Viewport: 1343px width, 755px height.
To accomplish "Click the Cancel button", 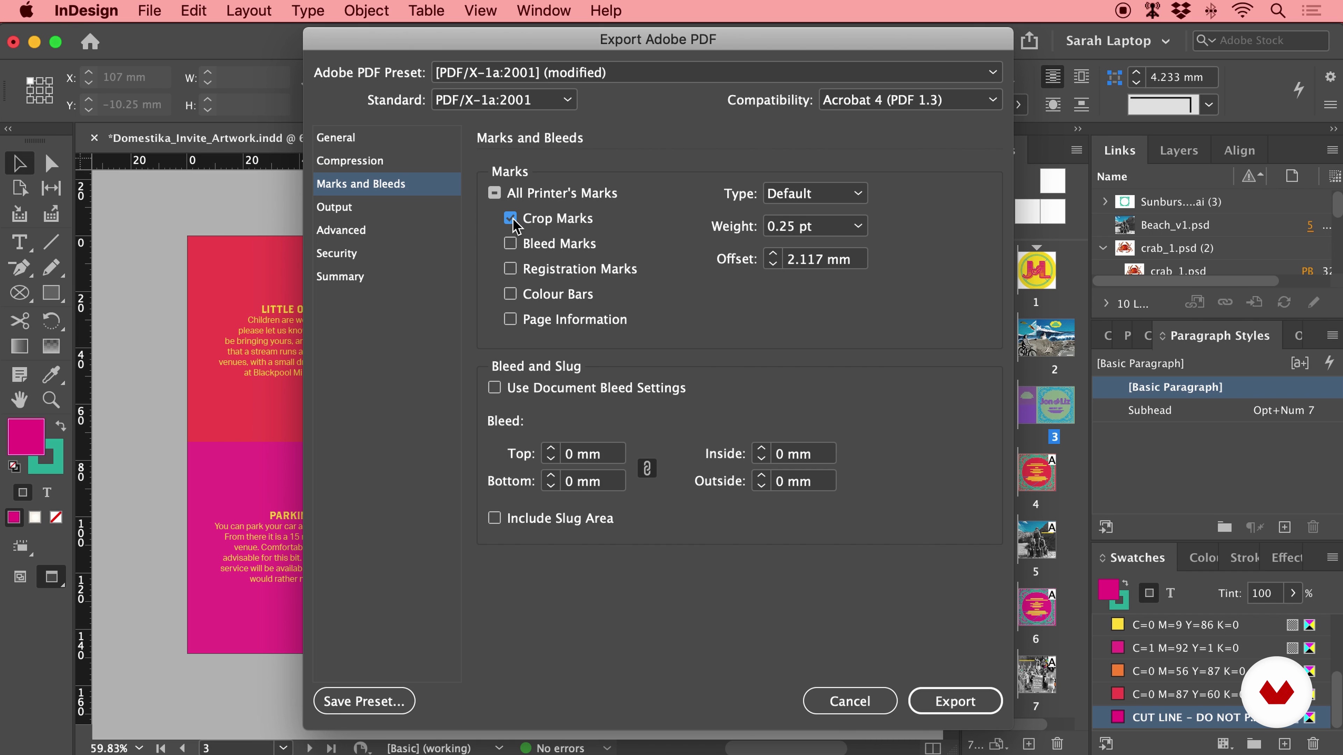I will [850, 701].
